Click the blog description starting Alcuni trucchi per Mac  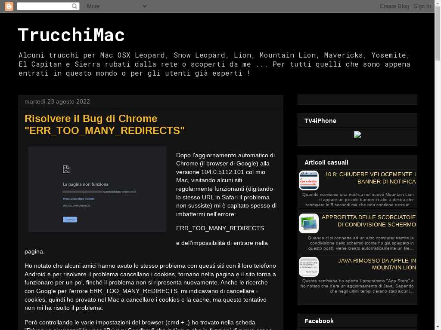[214, 64]
